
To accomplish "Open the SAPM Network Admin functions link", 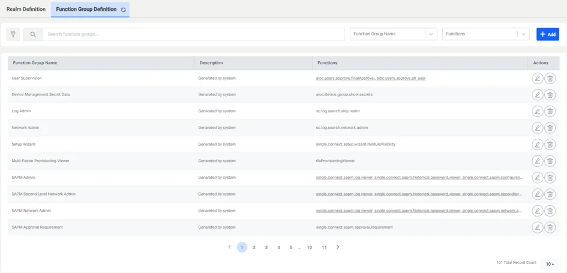I will point(419,211).
